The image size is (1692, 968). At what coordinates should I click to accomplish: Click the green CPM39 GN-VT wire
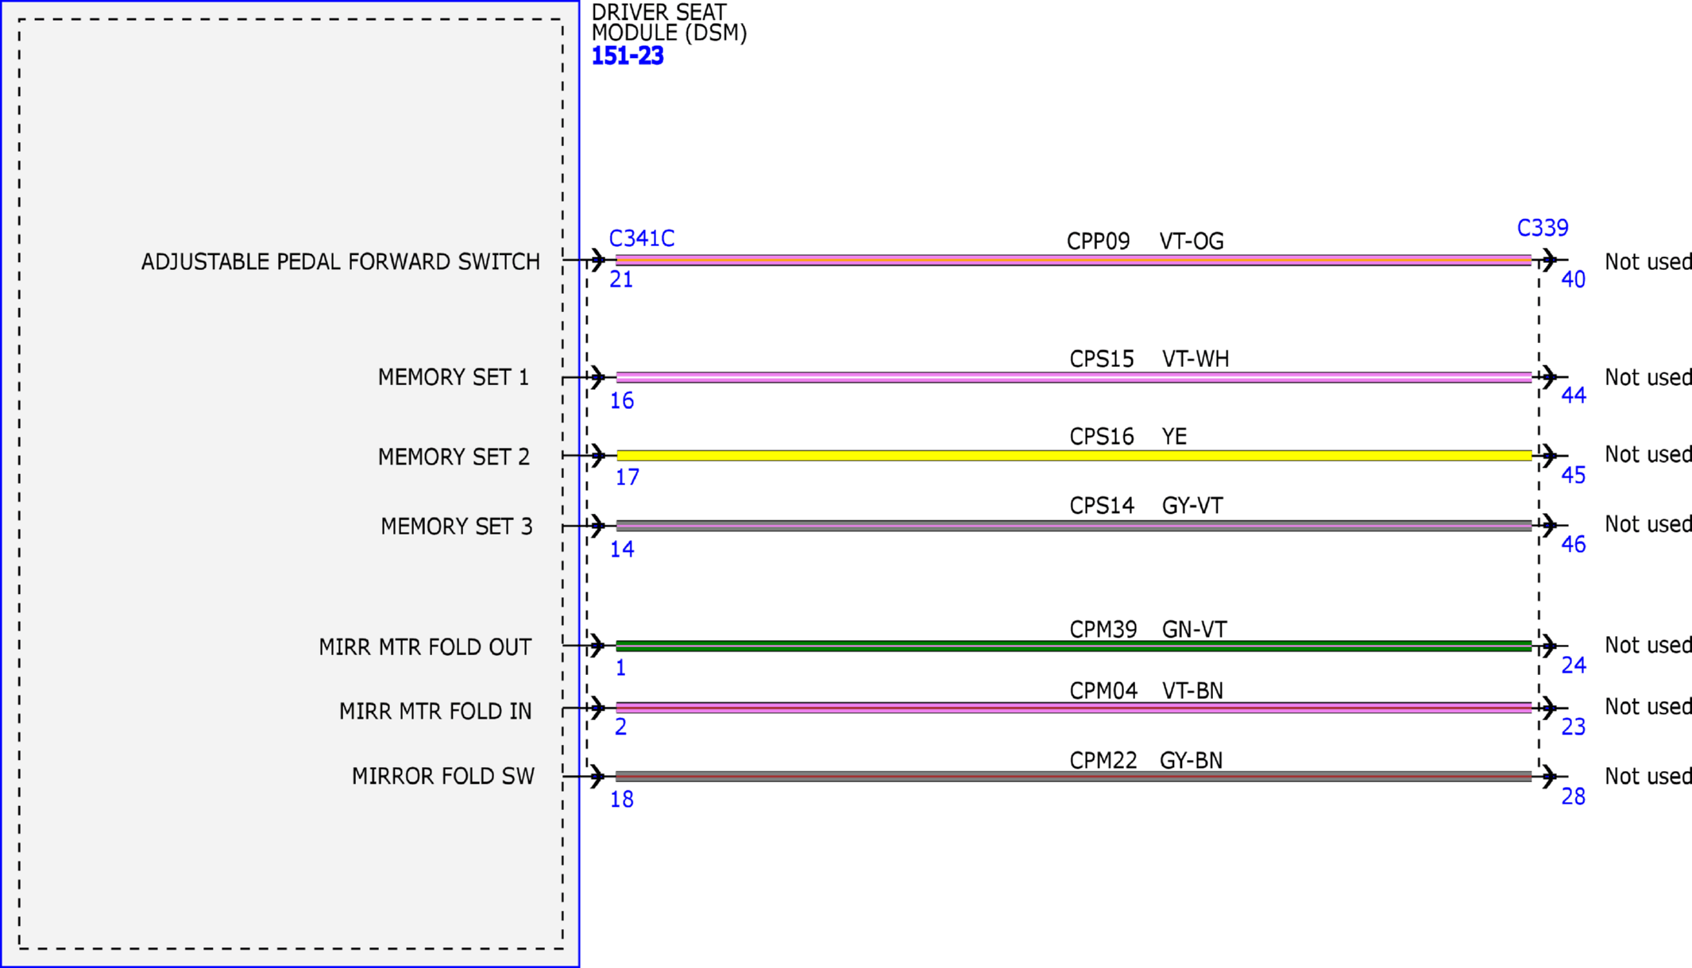pos(1074,646)
